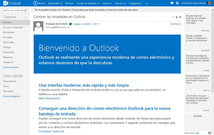This screenshot has height=135, width=214.
Task: Open Fotos quick view
Action: pyautogui.click(x=6, y=86)
